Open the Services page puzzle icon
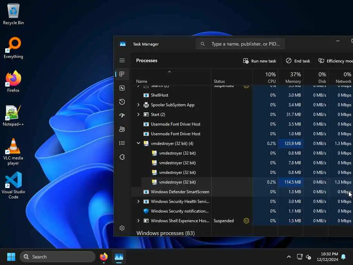353x265 pixels. [122, 157]
